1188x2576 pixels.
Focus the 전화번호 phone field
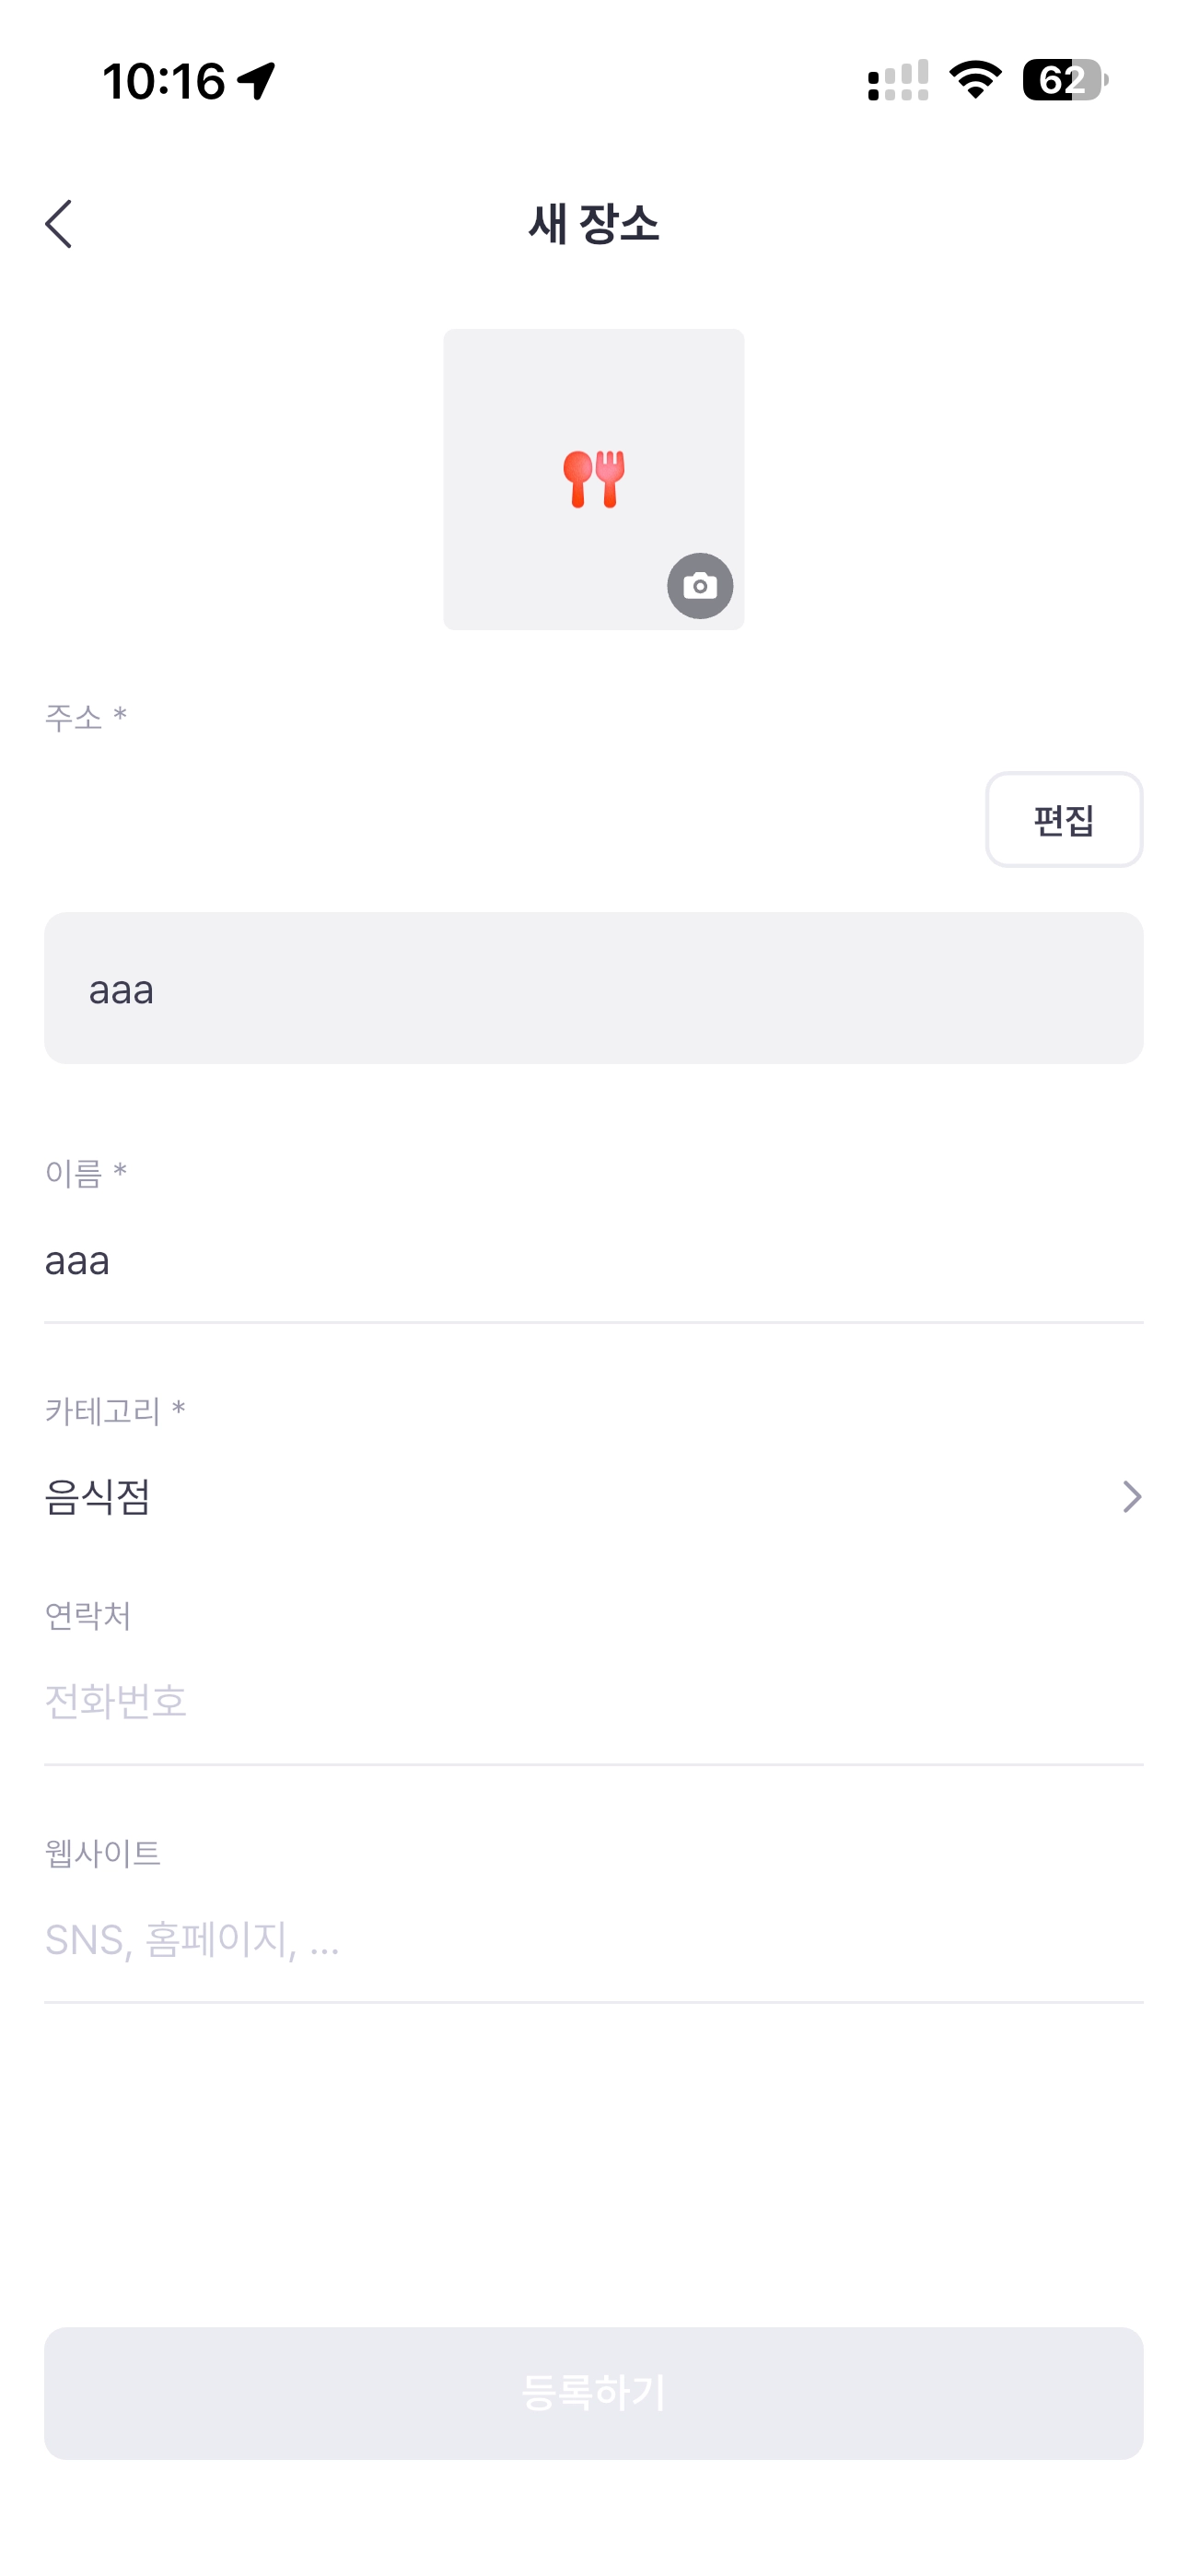[594, 1701]
